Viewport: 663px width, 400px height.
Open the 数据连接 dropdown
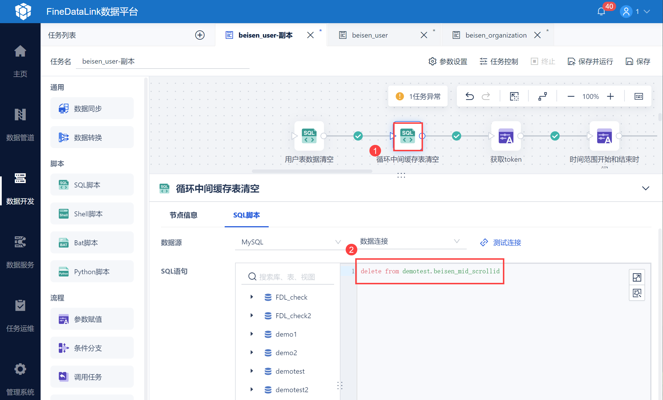409,242
